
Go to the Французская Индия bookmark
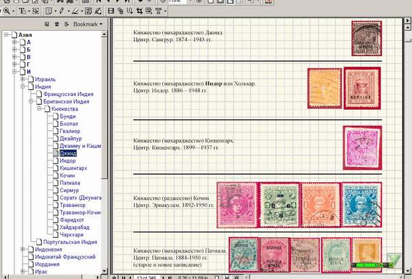tap(68, 94)
